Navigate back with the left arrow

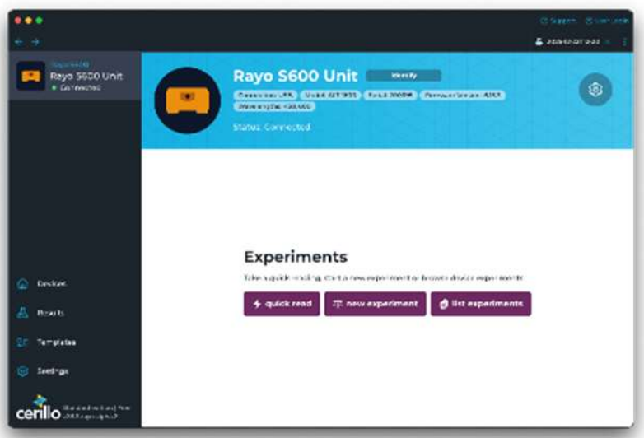(x=18, y=42)
